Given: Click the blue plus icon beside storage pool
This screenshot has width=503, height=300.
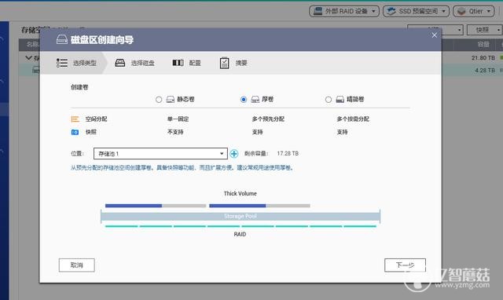Looking at the screenshot, I should (234, 154).
